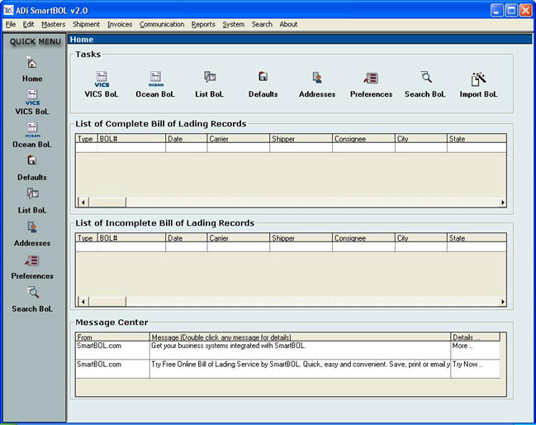This screenshot has width=536, height=425.
Task: Open the Shipment menu
Action: pyautogui.click(x=86, y=24)
